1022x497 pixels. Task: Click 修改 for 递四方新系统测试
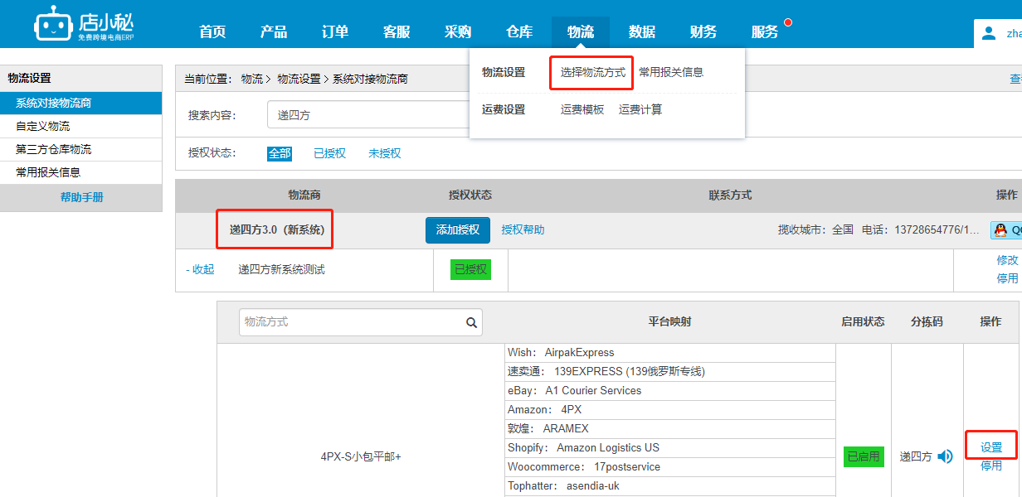[x=1007, y=259]
